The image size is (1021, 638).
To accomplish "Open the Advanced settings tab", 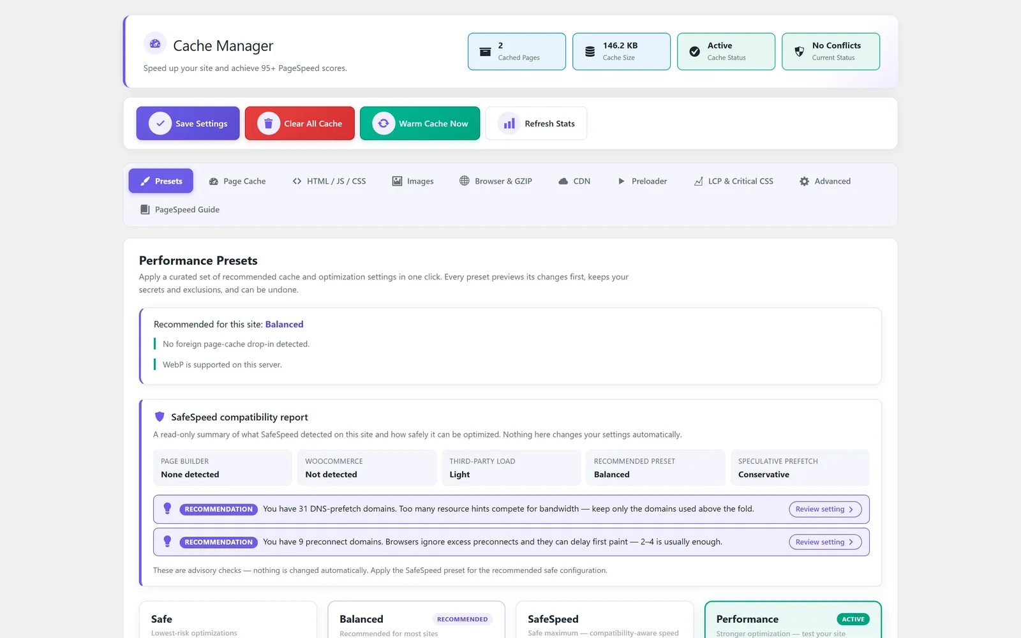I will click(825, 181).
